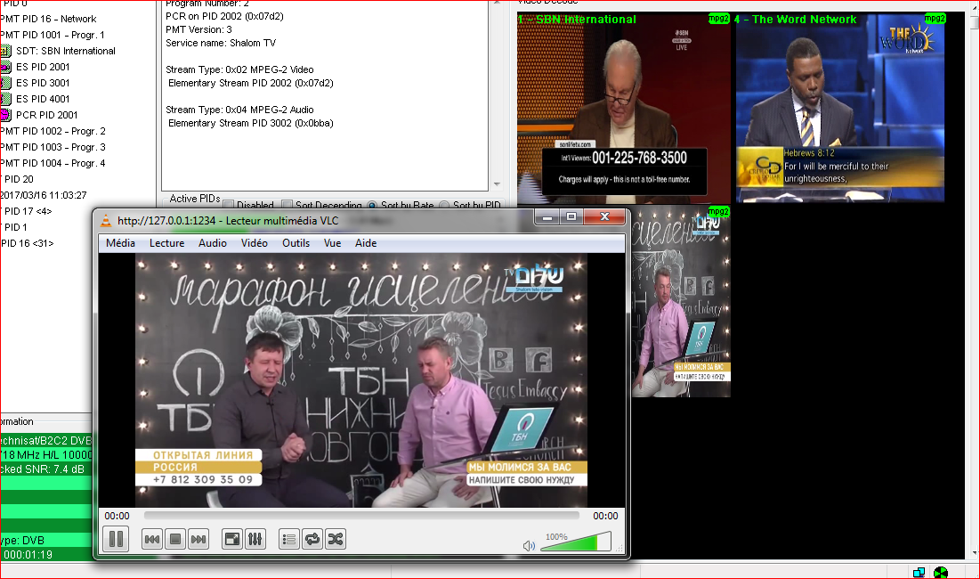The width and height of the screenshot is (980, 579).
Task: Click the previous track button in VLC
Action: (x=152, y=539)
